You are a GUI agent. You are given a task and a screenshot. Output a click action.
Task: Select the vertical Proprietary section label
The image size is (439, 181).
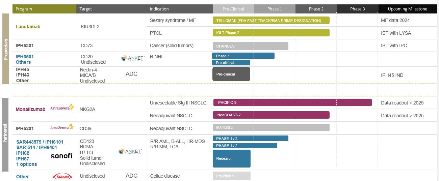pos(6,49)
